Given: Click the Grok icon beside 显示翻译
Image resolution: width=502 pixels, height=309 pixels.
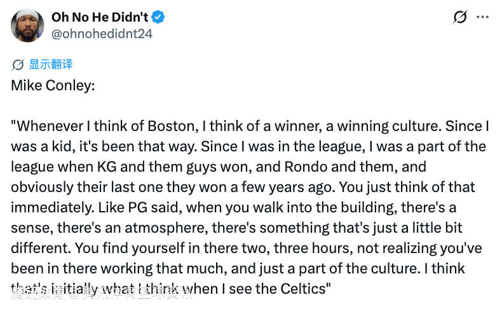Looking at the screenshot, I should tap(18, 65).
